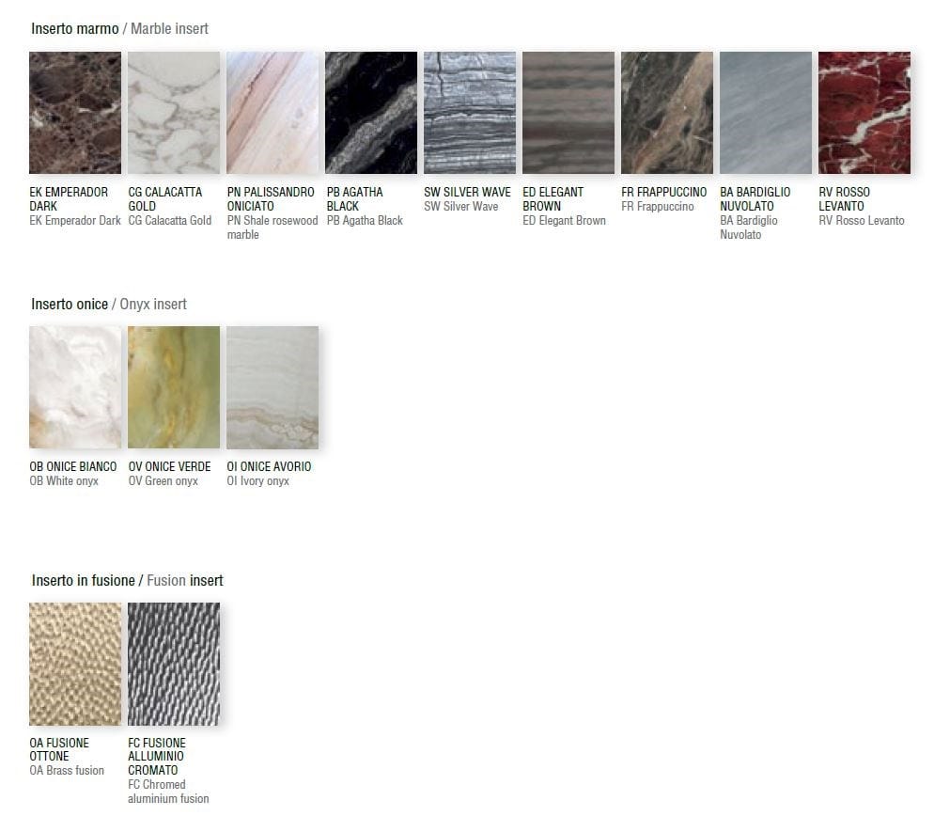
Task: Select the Frappuccino marble swatch
Action: click(667, 113)
